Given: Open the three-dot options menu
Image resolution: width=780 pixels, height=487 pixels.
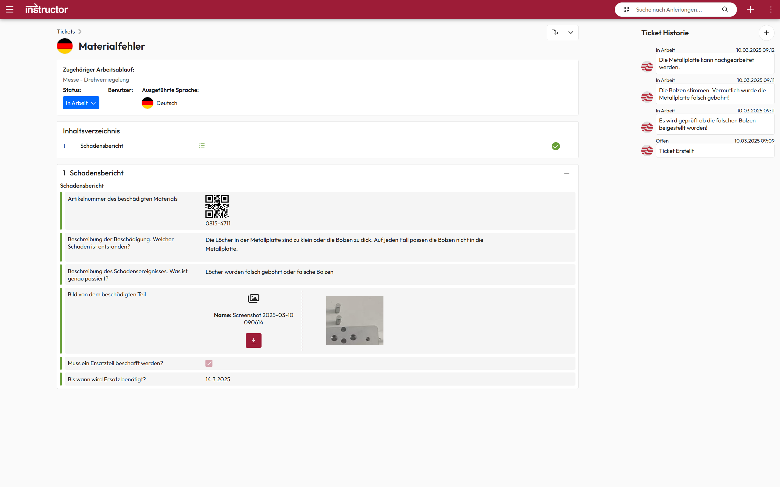Looking at the screenshot, I should pos(771,10).
